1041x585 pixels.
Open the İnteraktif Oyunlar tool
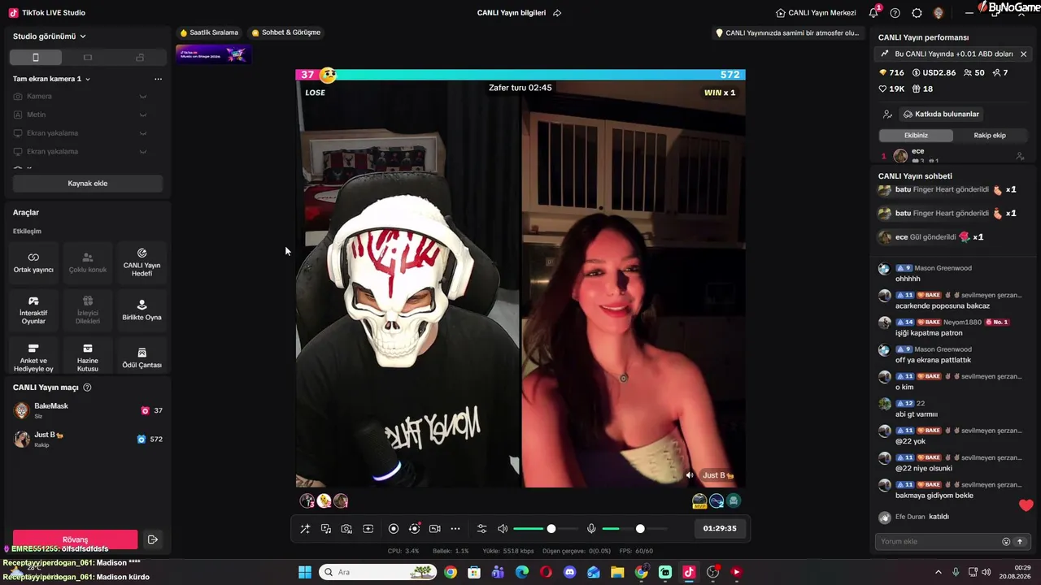(33, 310)
